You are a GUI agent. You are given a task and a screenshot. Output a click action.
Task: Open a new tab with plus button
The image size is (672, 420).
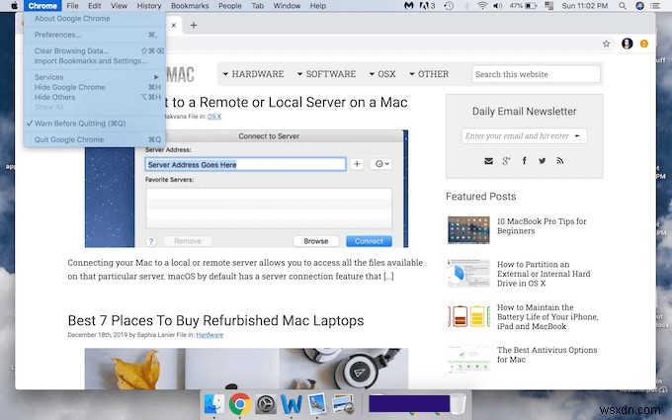(194, 26)
